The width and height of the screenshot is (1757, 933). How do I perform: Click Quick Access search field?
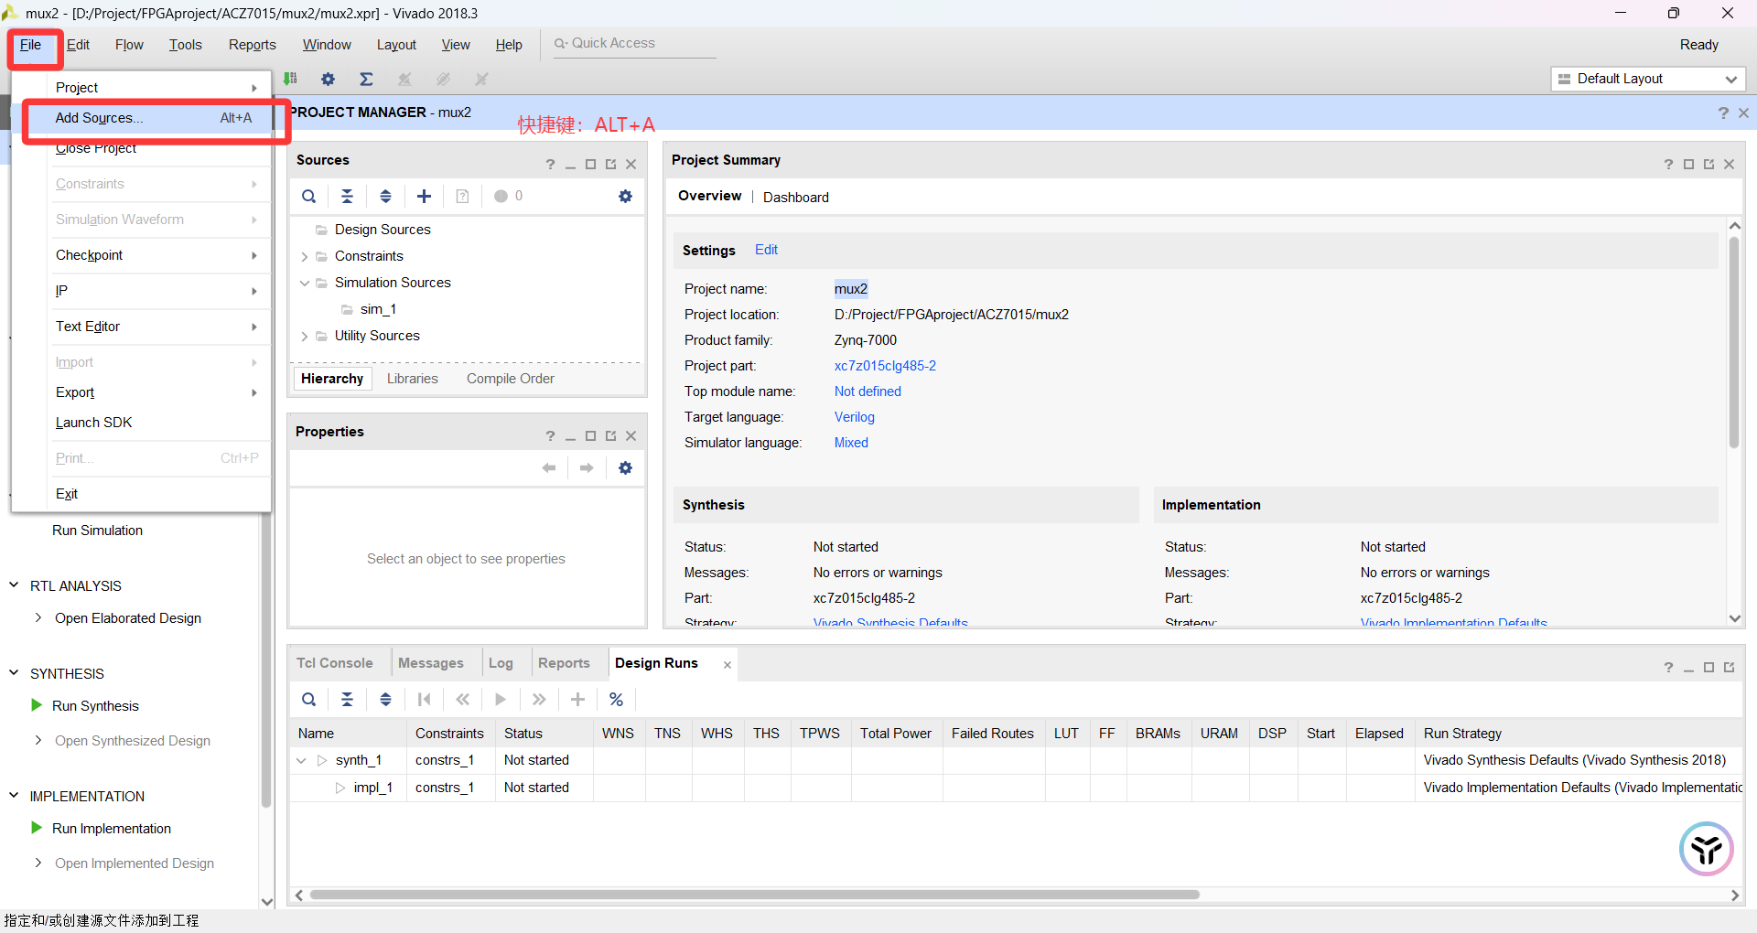(634, 44)
